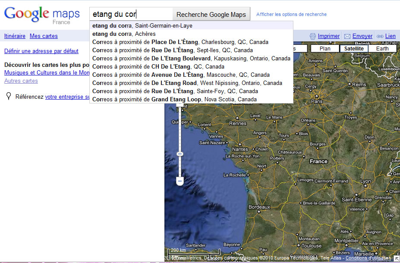Click the Nantes label on the map
The image size is (400, 263).
tap(240, 149)
